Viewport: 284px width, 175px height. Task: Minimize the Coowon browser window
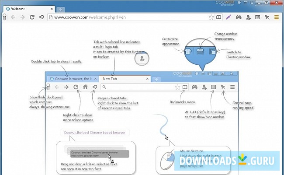pyautogui.click(x=259, y=3)
